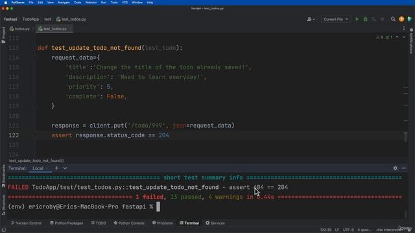Open the Tools menu
The width and height of the screenshot is (415, 233).
click(114, 3)
